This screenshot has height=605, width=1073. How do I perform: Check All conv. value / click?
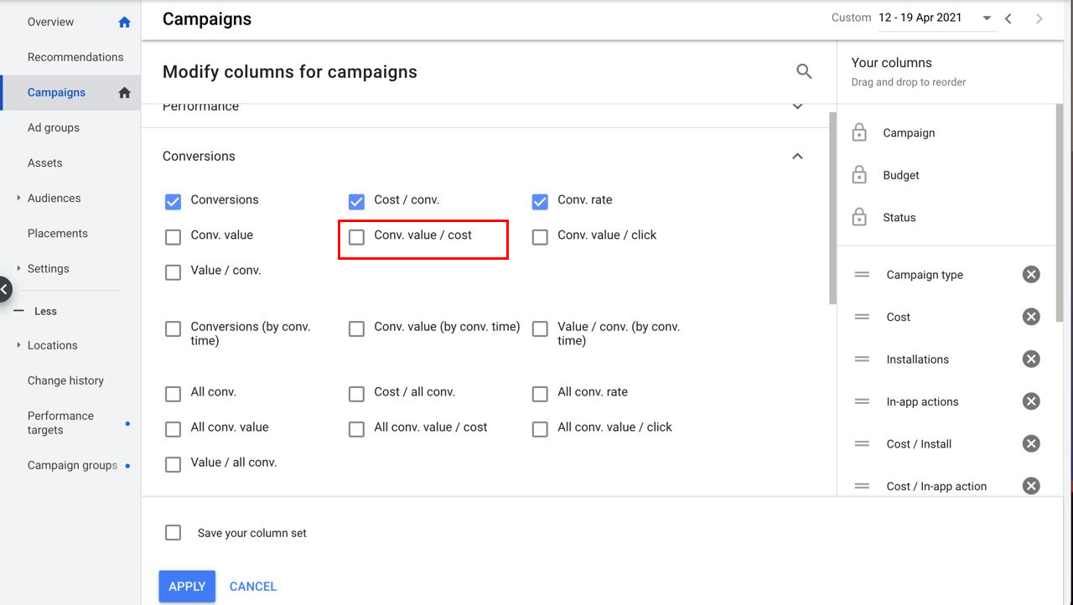pyautogui.click(x=540, y=429)
